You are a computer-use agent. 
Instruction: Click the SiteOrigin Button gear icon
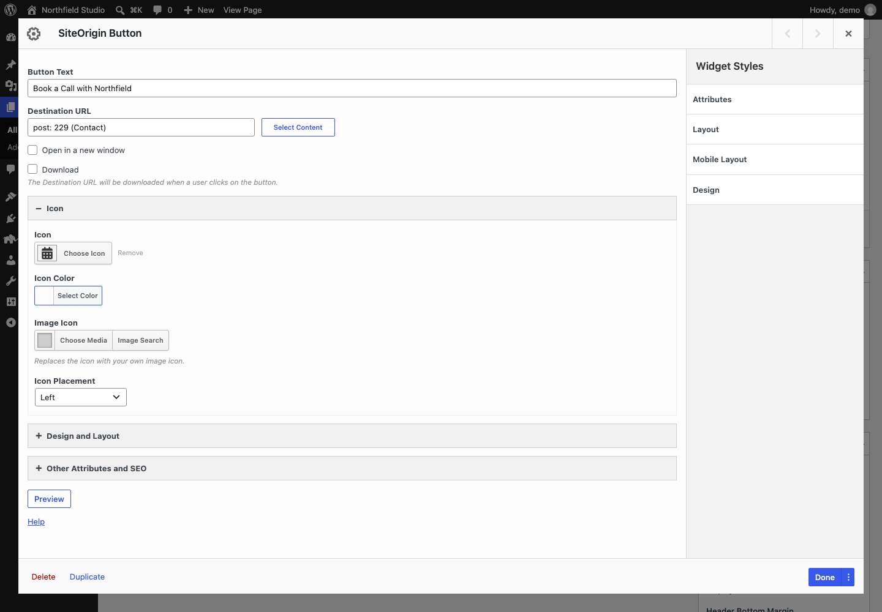tap(34, 34)
